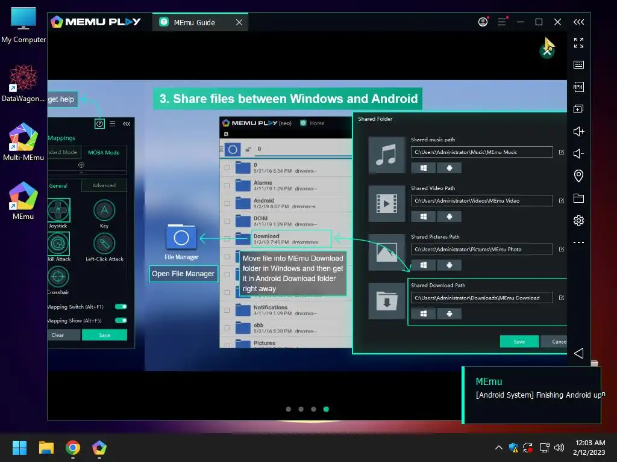
Task: Collapse guide with green chevron-up button
Action: [547, 52]
